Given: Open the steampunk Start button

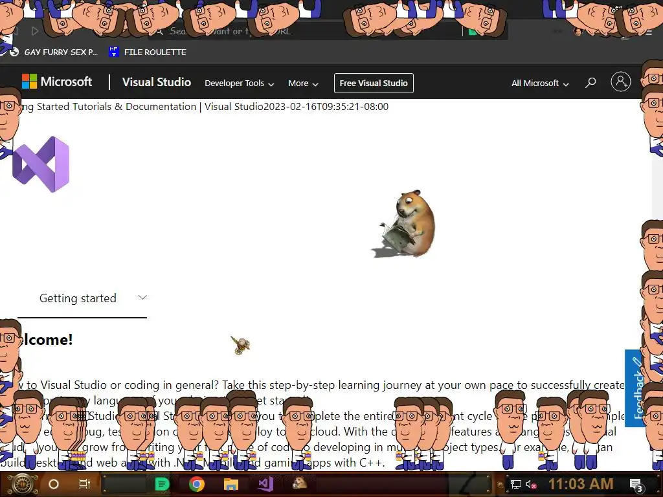Looking at the screenshot, I should tap(22, 484).
